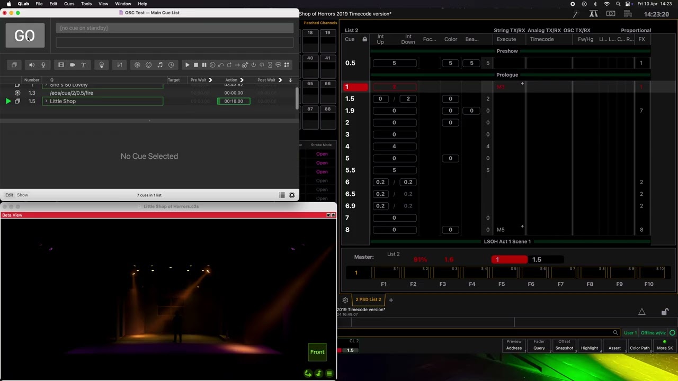Click the red cue 1 progress bar in Master
This screenshot has width=678, height=381.
pyautogui.click(x=510, y=260)
